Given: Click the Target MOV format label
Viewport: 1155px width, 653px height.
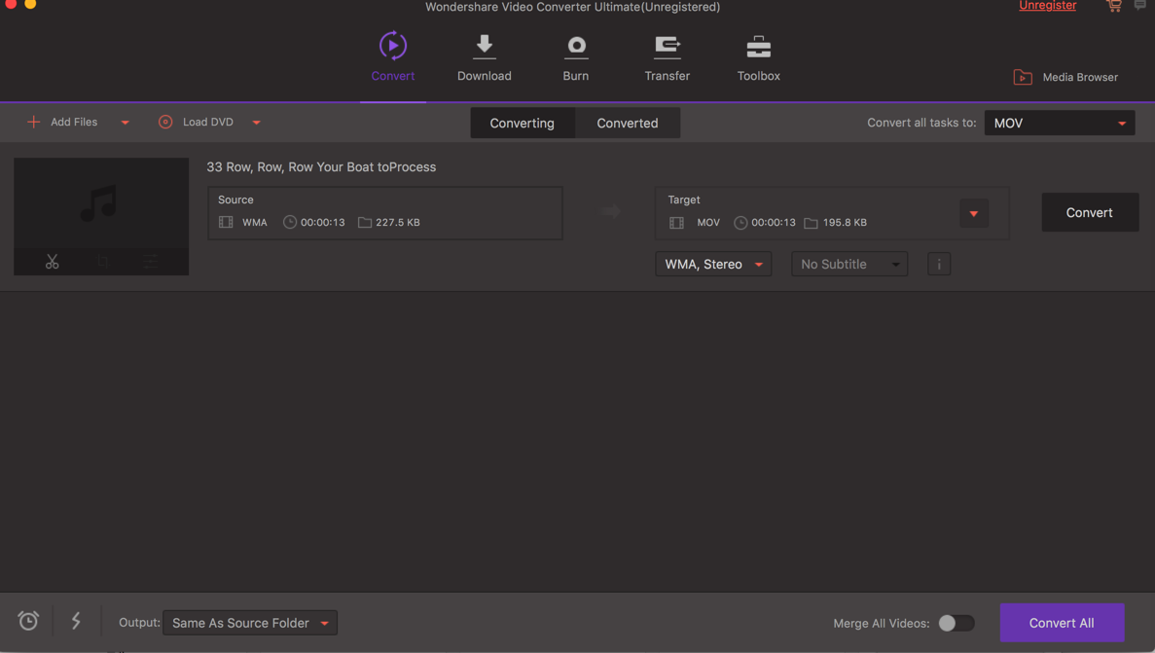Looking at the screenshot, I should (x=708, y=222).
